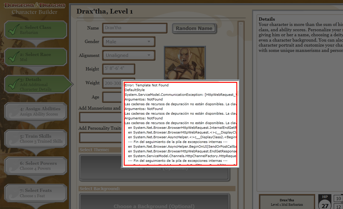
Task: Open step 1: Select Class
Action: [x=36, y=30]
